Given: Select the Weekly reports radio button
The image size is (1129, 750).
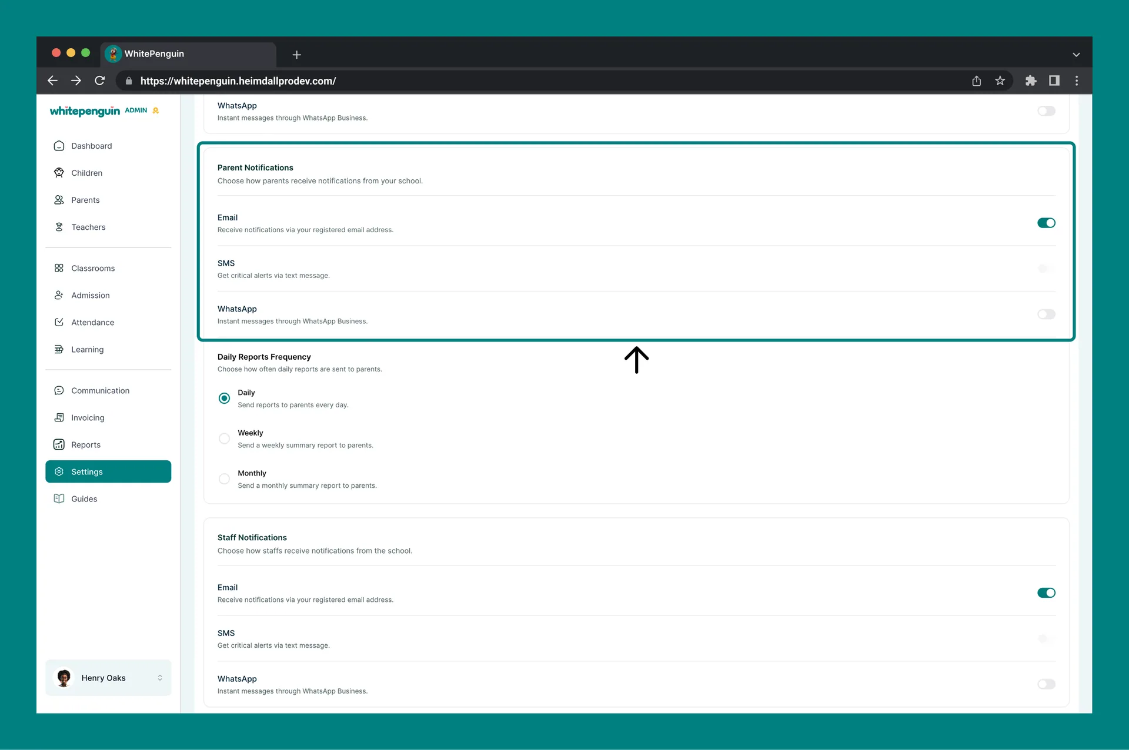Looking at the screenshot, I should click(x=224, y=438).
